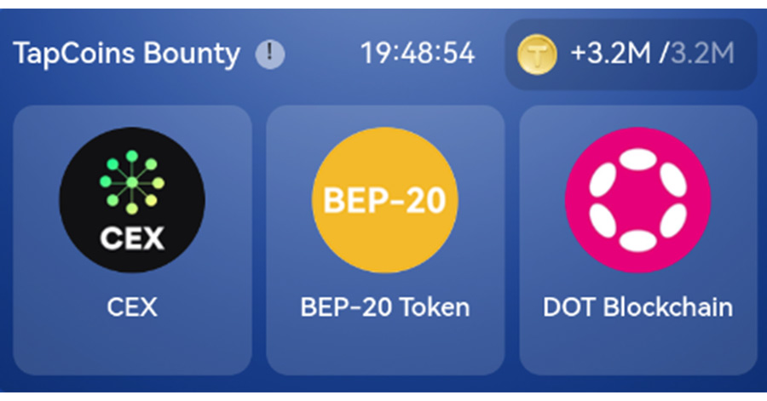Tap the TapCoins Bounty title

pos(127,54)
